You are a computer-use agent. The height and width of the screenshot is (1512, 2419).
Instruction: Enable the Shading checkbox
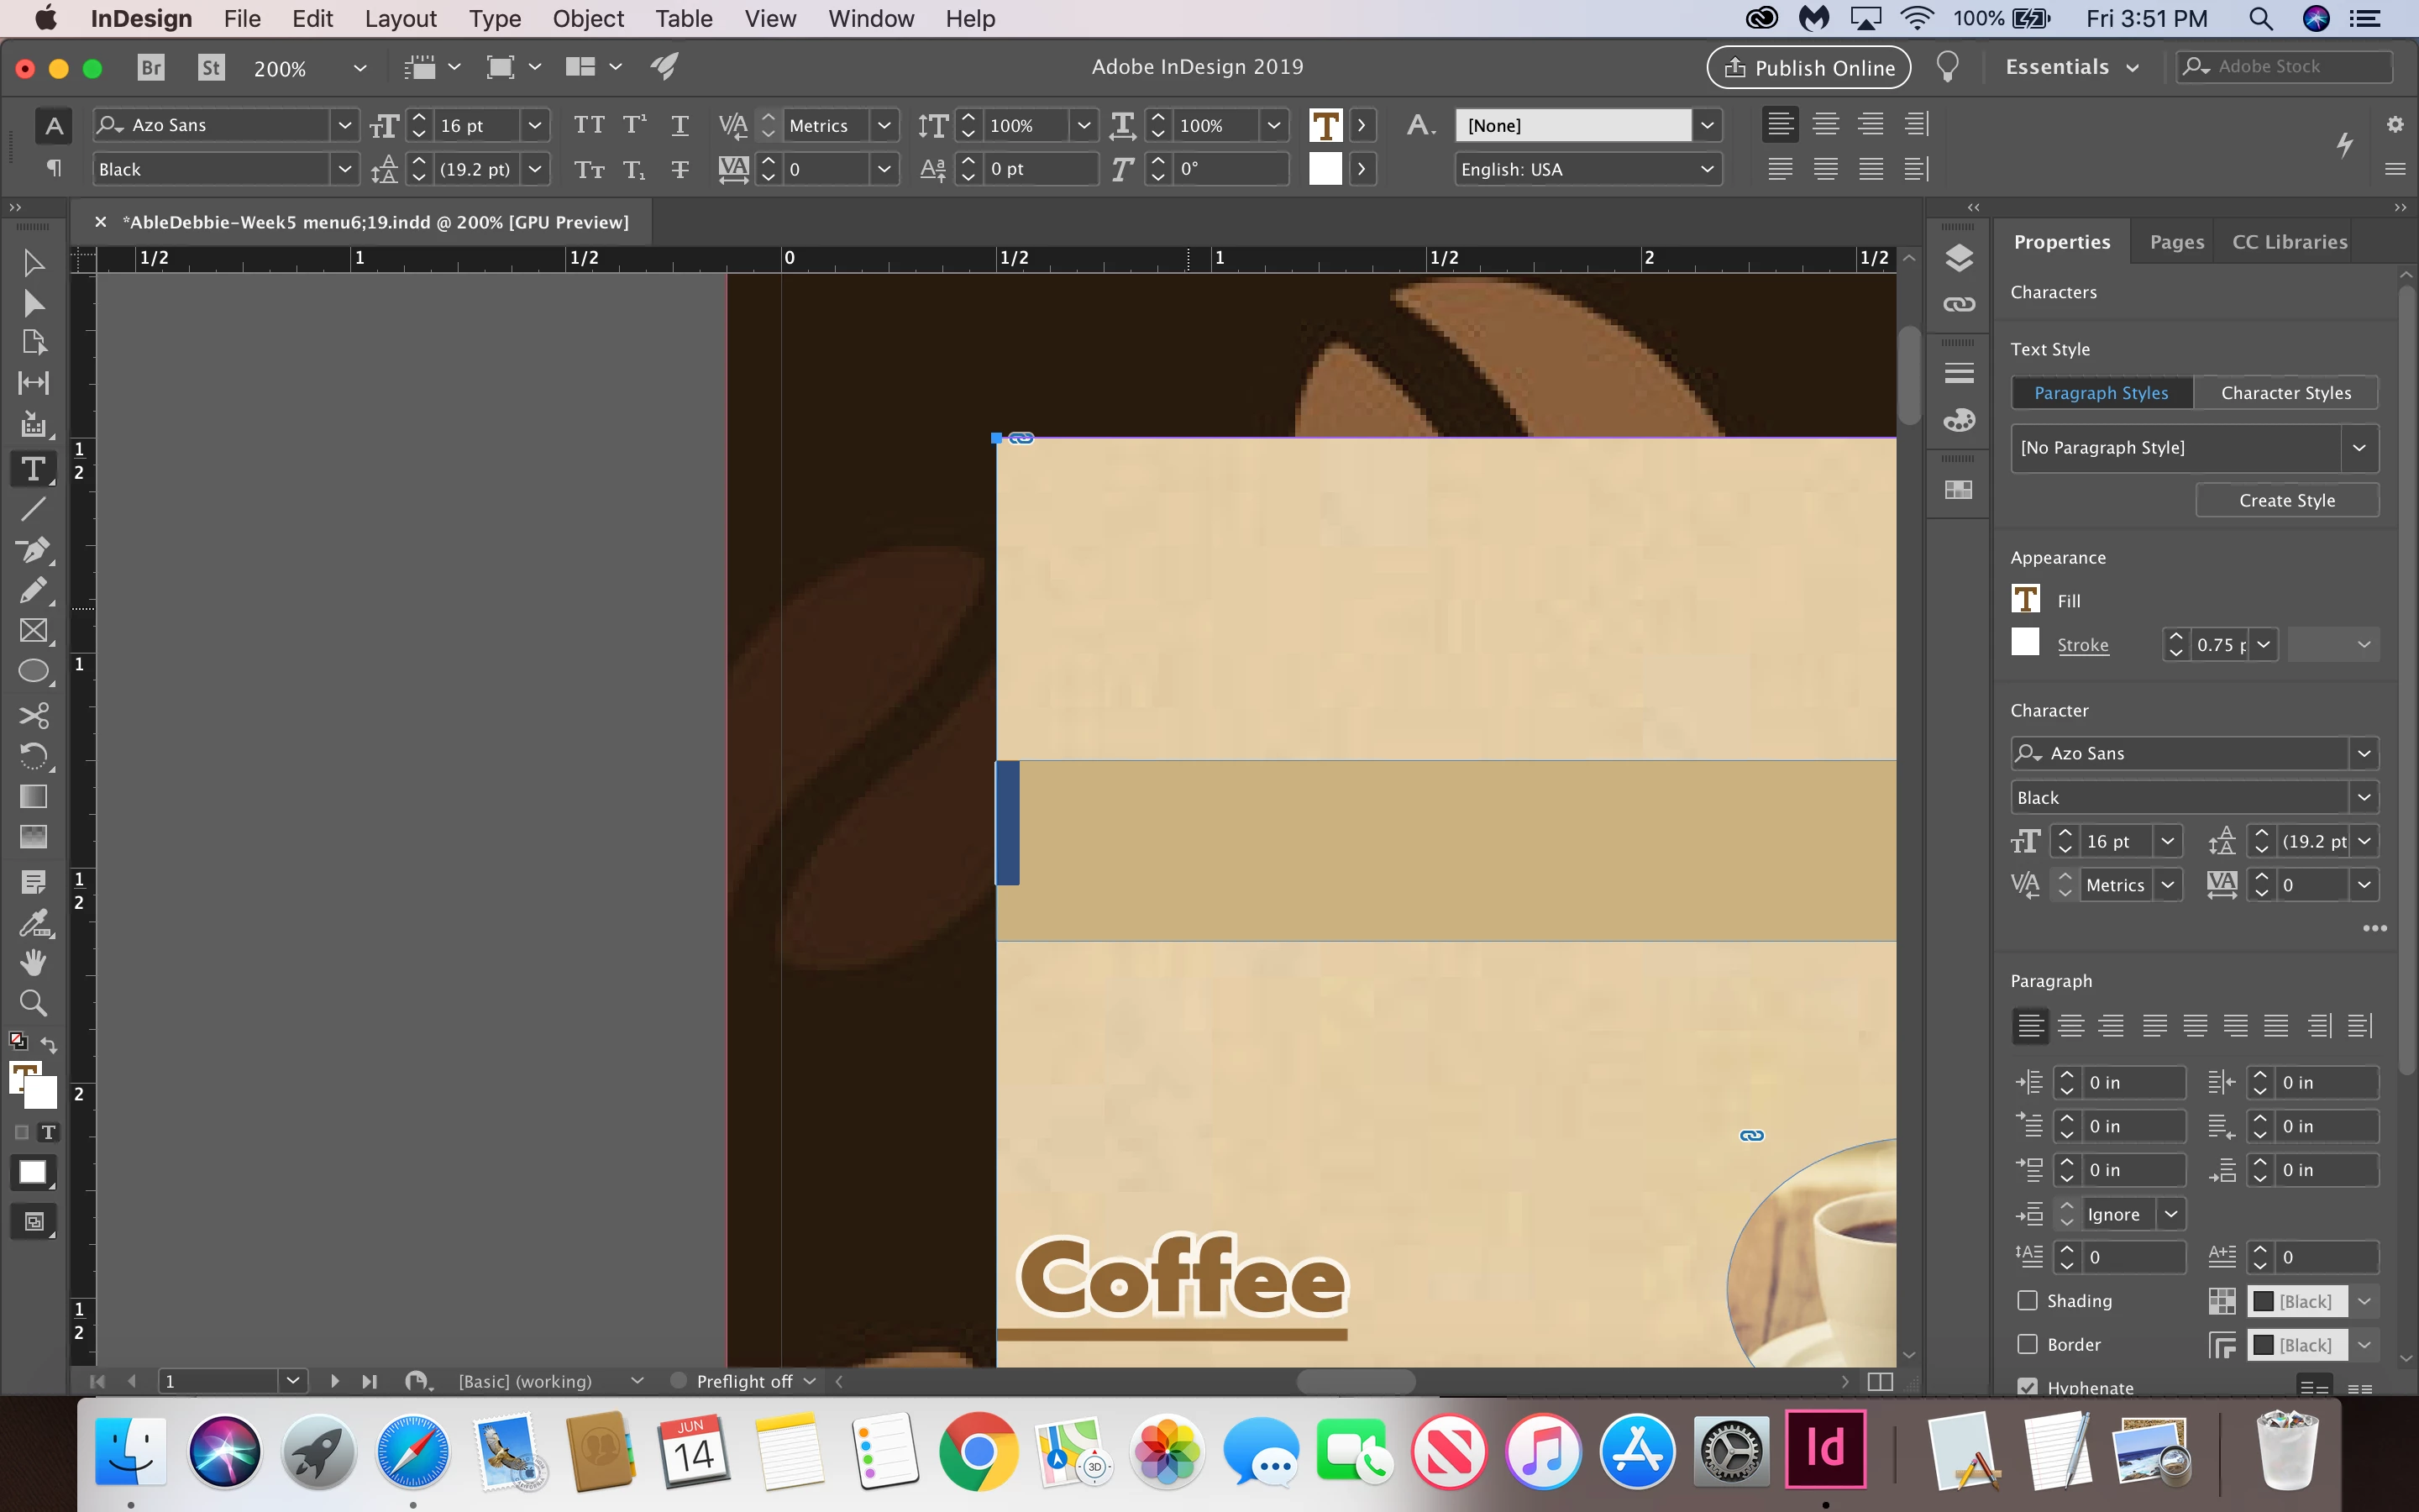(x=2027, y=1300)
